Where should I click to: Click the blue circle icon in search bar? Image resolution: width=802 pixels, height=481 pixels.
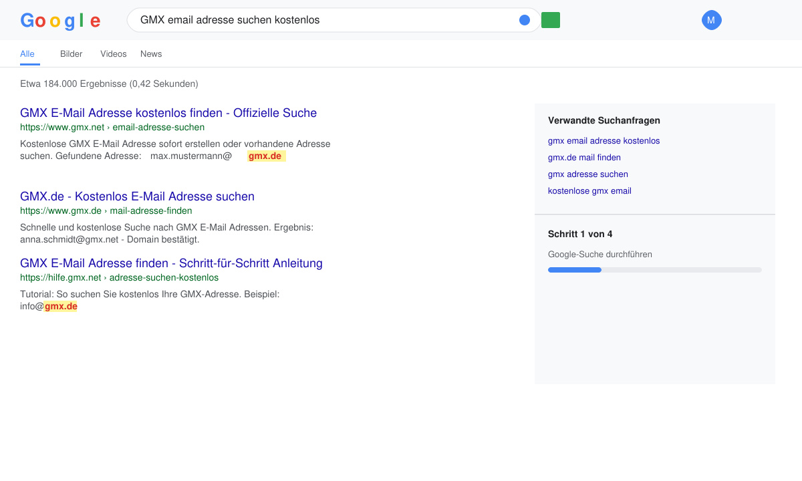point(525,20)
